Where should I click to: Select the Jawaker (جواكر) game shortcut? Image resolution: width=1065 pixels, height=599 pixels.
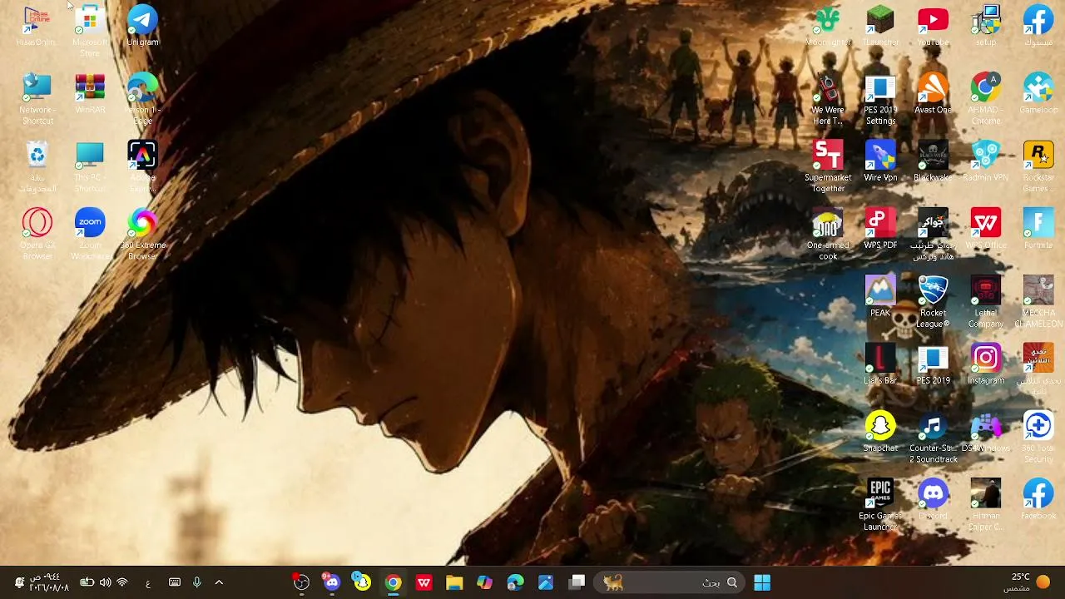pyautogui.click(x=933, y=234)
